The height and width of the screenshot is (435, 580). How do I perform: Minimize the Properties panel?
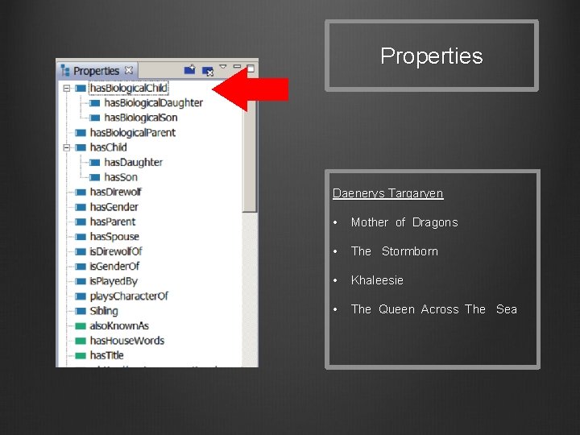point(237,66)
